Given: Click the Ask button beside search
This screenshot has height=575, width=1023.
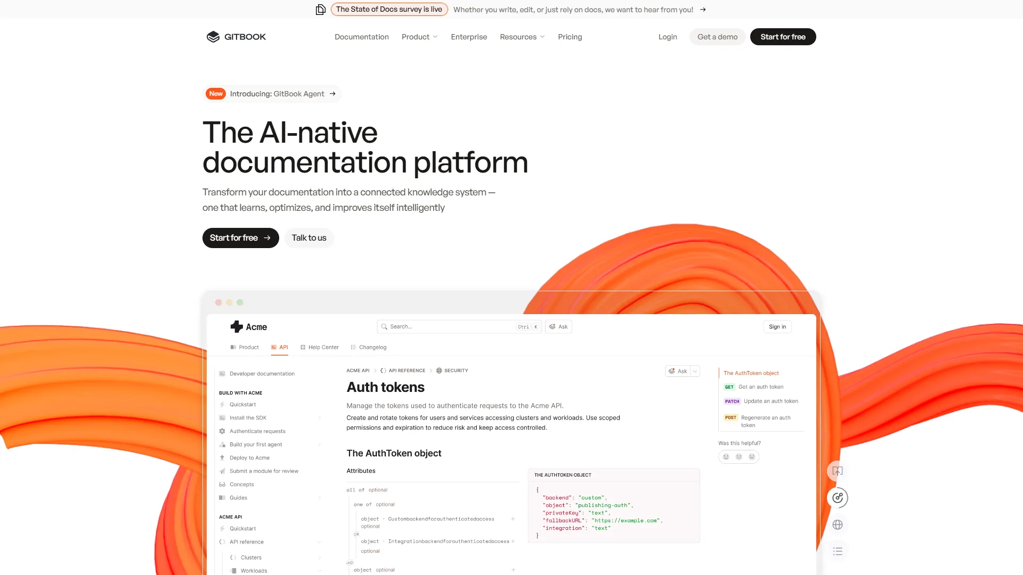Looking at the screenshot, I should (558, 327).
